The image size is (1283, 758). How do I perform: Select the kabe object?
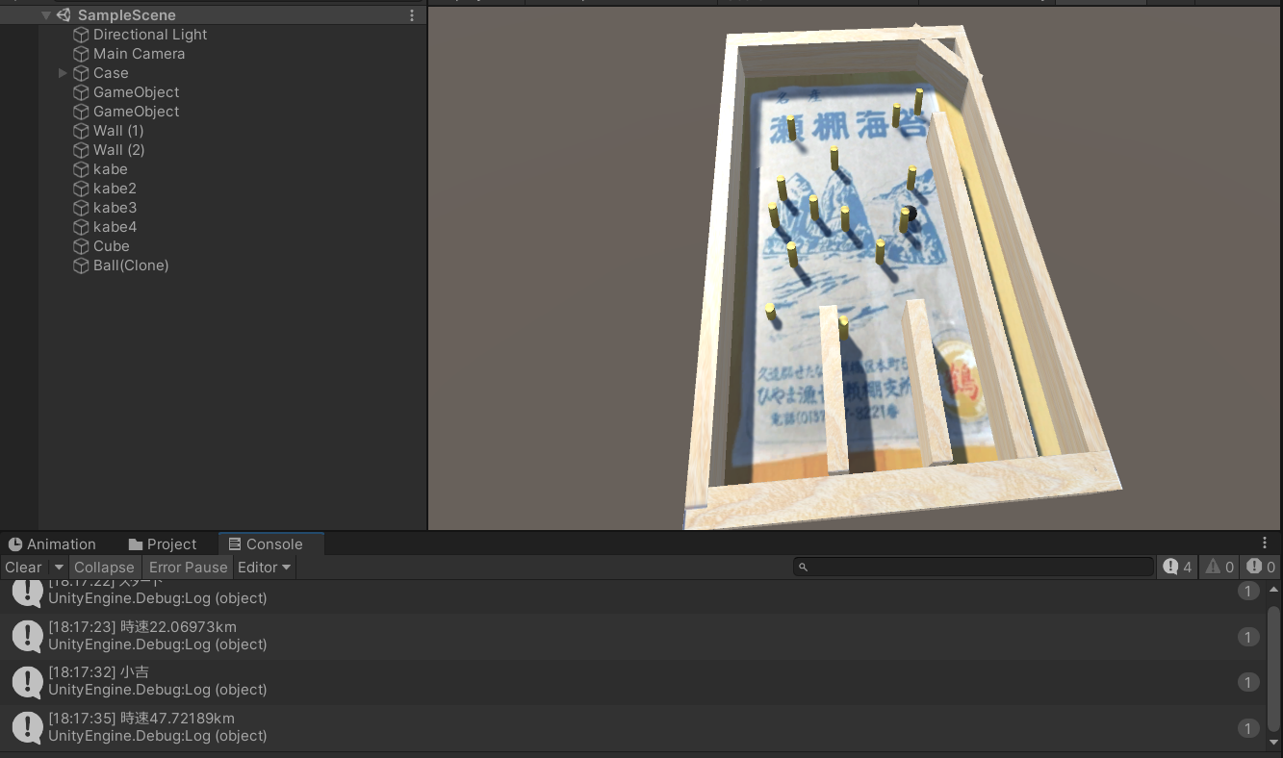pos(111,169)
